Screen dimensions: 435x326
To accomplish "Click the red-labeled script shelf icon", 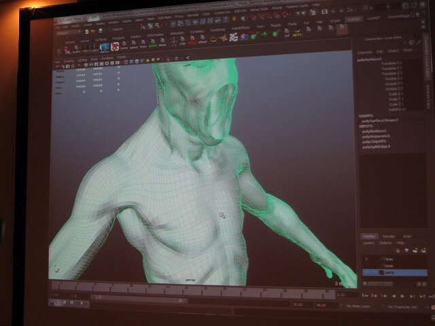I will pos(192,41).
